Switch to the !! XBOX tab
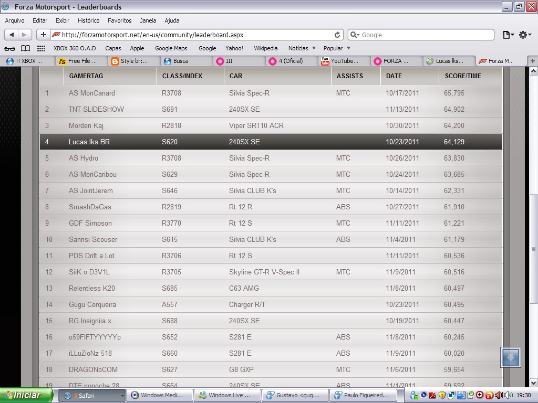This screenshot has height=403, width=538. [27, 61]
